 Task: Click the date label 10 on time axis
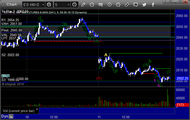[27, 117]
